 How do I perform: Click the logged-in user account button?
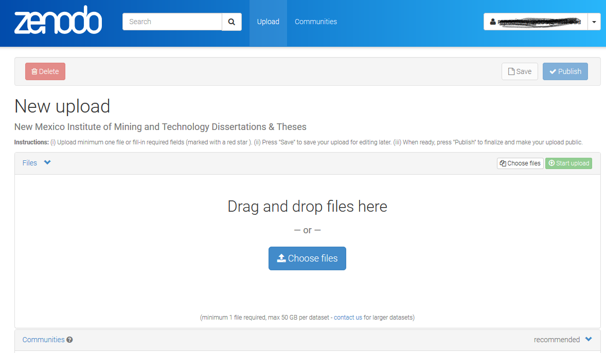click(535, 22)
